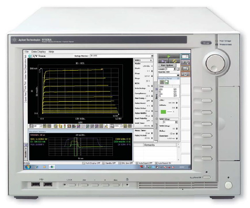The image size is (250, 208).
Task: Open the File menu
Action: click(x=26, y=52)
